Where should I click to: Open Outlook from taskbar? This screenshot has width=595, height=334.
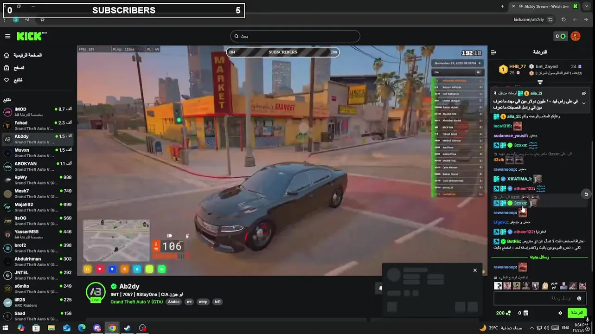67,328
